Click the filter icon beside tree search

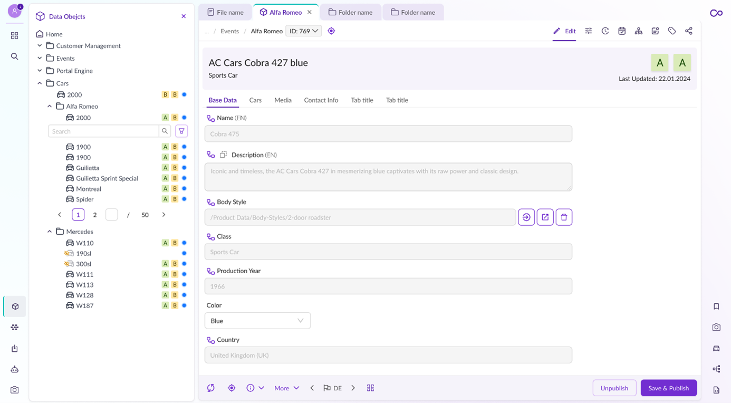pos(181,131)
